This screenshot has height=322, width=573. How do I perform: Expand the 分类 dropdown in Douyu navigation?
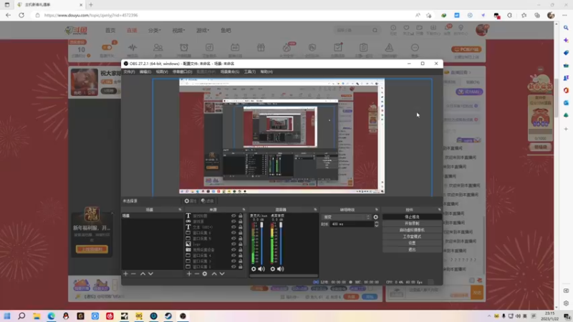point(155,30)
